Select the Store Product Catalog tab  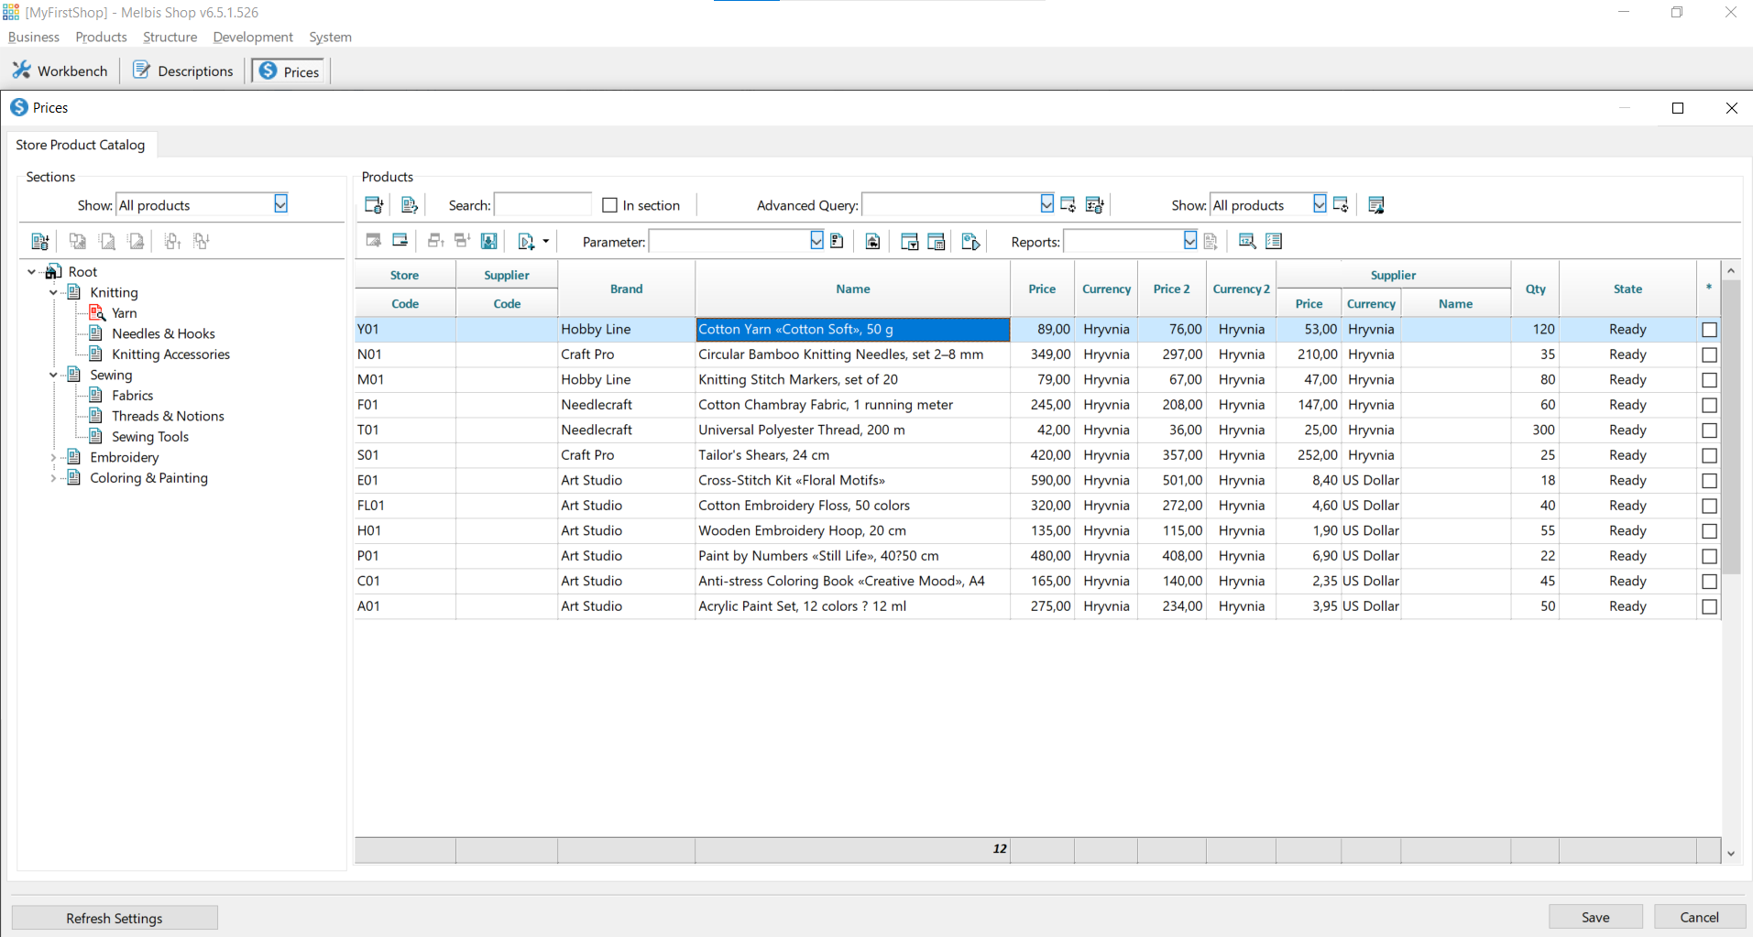[81, 145]
